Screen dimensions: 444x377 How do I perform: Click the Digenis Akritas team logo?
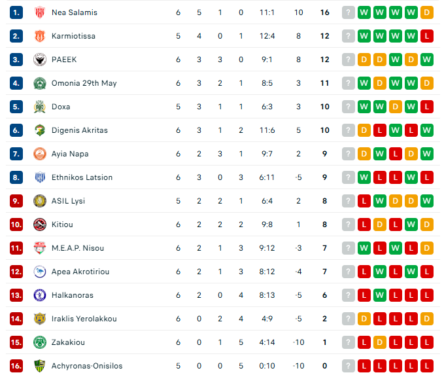click(x=39, y=130)
